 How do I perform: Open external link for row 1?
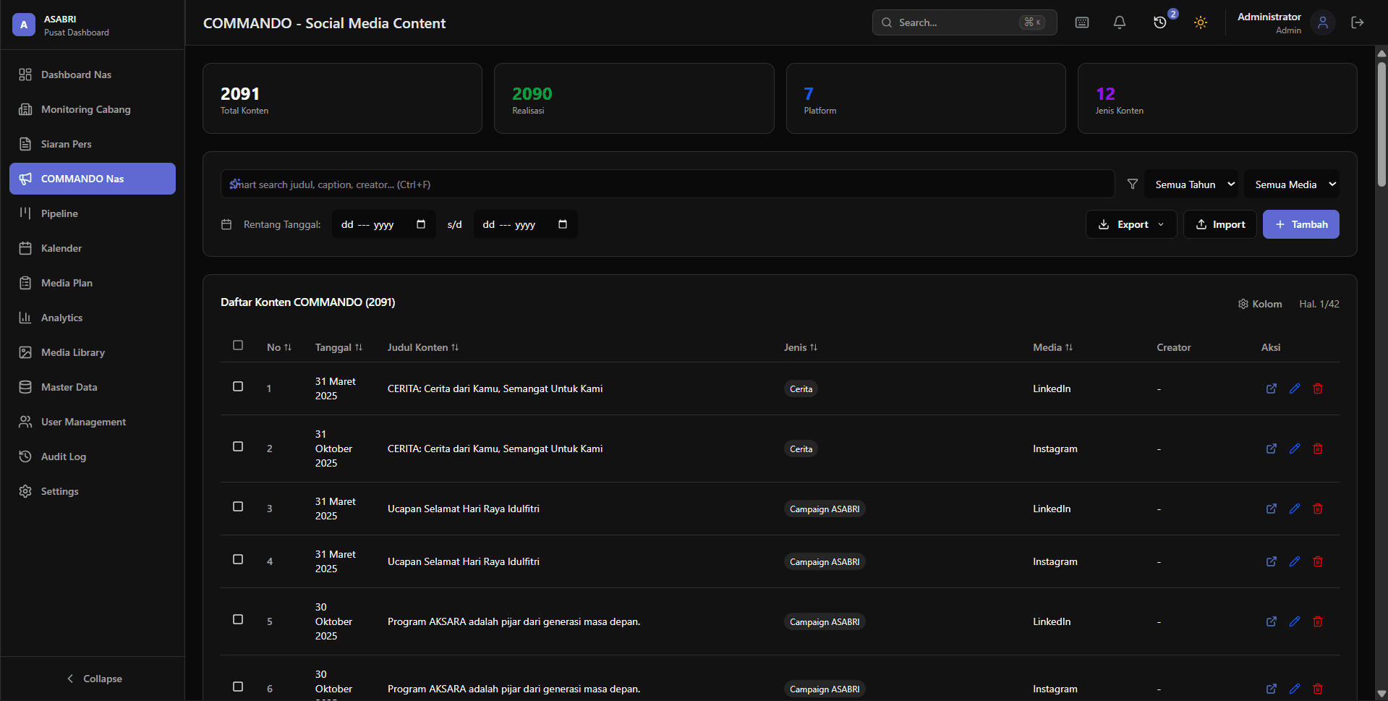(x=1272, y=388)
